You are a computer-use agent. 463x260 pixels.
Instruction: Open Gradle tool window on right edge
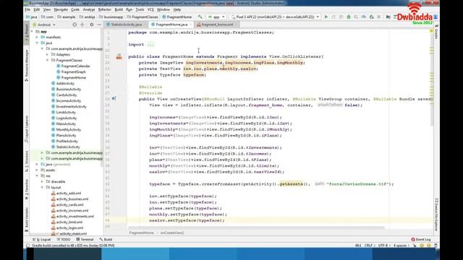pyautogui.click(x=436, y=32)
